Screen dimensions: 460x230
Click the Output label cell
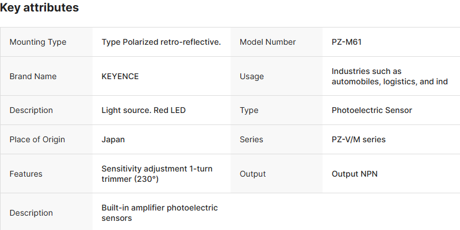click(x=252, y=174)
